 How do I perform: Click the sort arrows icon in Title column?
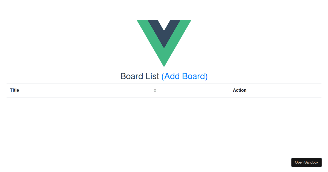pos(155,90)
